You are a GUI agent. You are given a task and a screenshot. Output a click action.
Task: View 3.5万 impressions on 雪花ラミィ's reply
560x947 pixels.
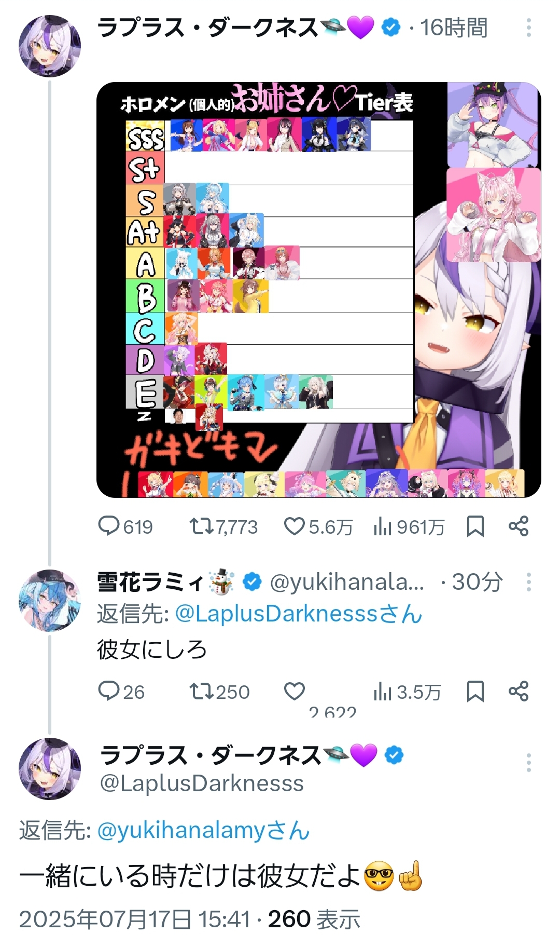point(407,692)
